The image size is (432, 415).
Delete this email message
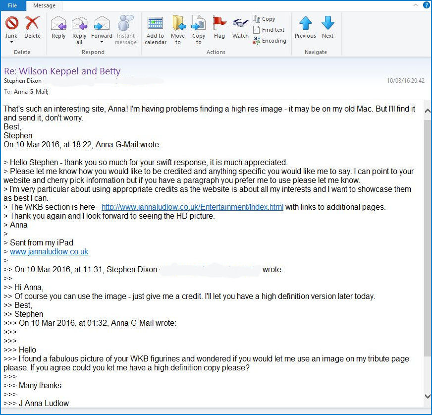(32, 27)
